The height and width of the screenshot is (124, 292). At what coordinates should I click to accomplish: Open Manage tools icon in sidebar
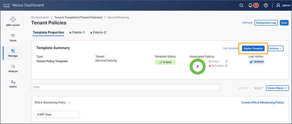(x=13, y=51)
